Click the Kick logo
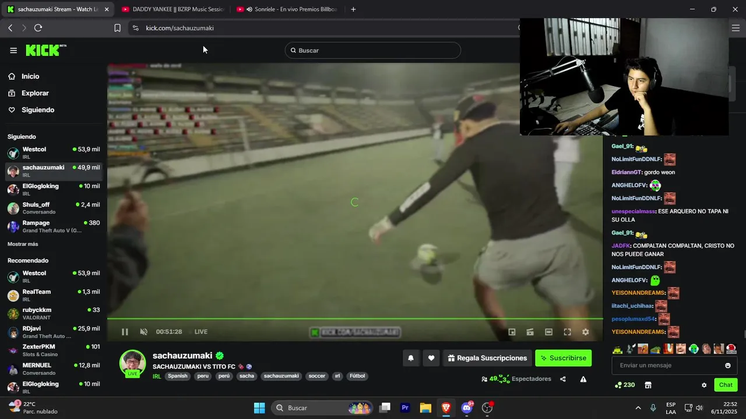This screenshot has width=746, height=419. pos(46,50)
